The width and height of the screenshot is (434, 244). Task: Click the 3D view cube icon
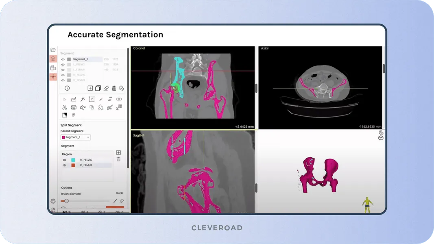[x=381, y=138]
